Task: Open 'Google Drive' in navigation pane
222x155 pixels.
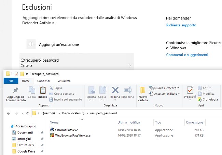Action: point(26,151)
